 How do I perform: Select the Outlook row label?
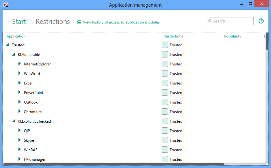pos(31,102)
